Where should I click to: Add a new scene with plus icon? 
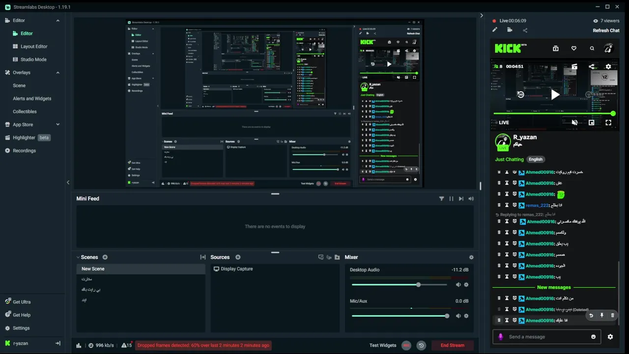[105, 257]
